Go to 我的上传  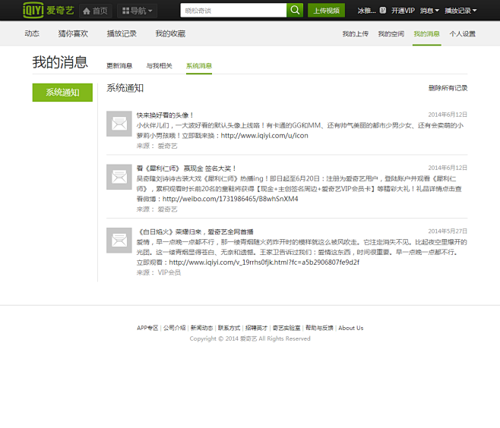356,33
